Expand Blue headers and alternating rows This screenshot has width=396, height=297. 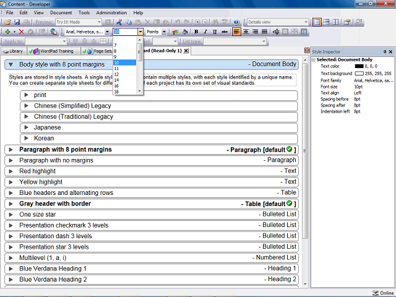pos(11,193)
